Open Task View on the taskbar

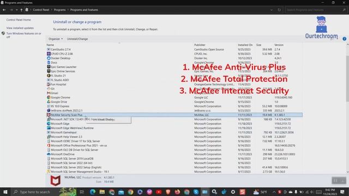point(82,192)
